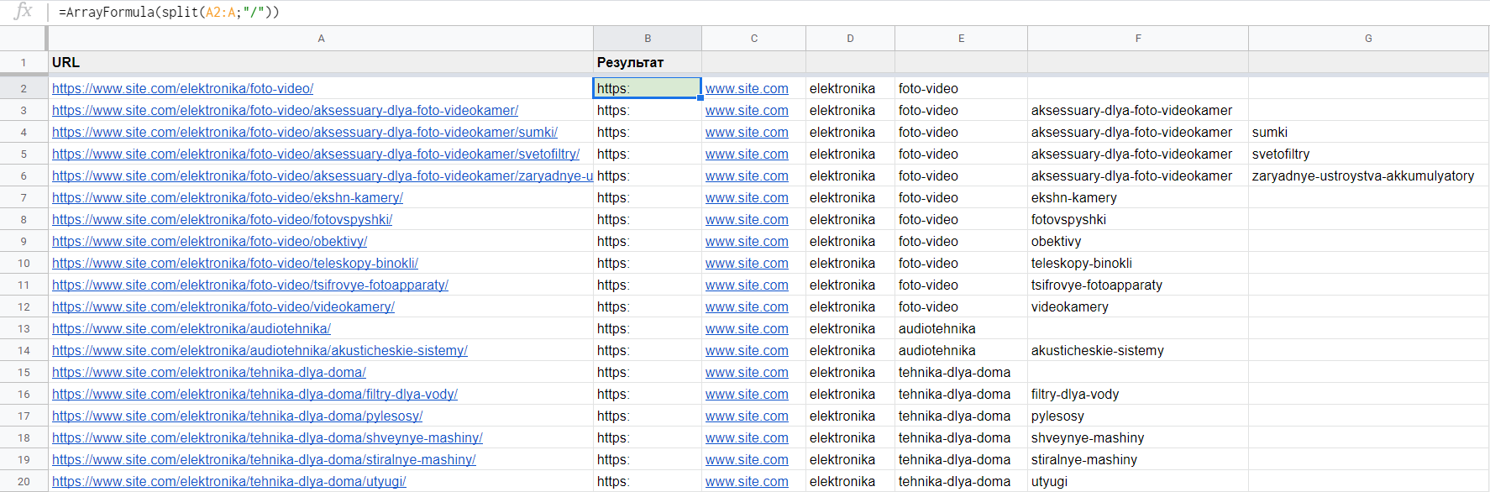Screen dimensions: 1490x492
Task: Select column A header
Action: pos(321,39)
